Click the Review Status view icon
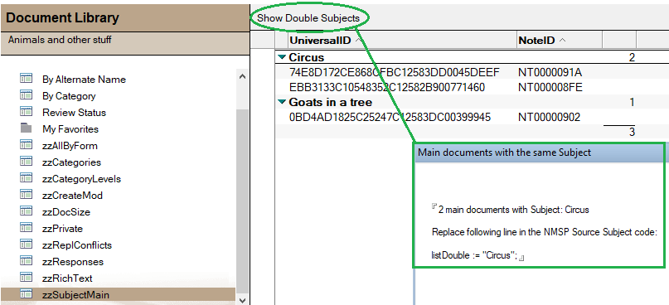Image resolution: width=669 pixels, height=305 pixels. [26, 112]
